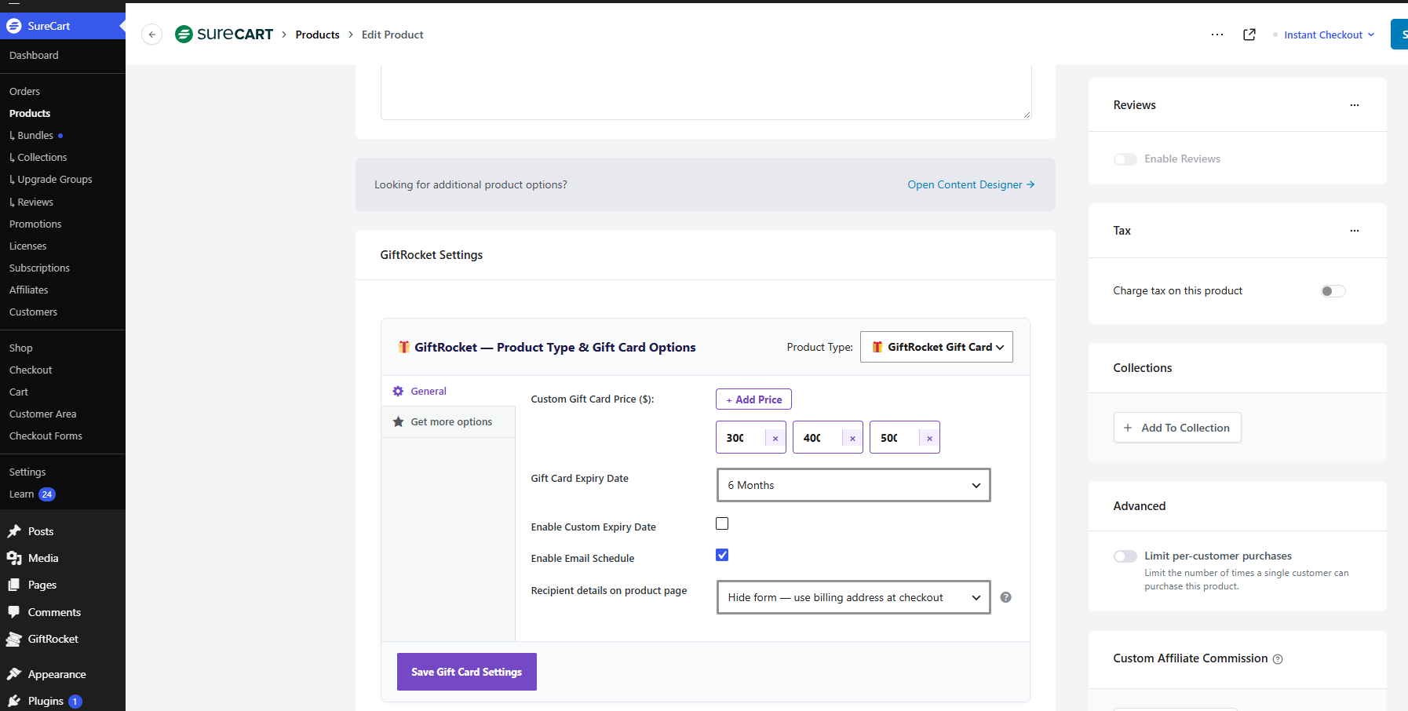Select the General settings tab
The image size is (1408, 711).
click(x=448, y=391)
